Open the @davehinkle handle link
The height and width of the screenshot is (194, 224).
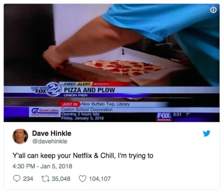[x=50, y=141]
